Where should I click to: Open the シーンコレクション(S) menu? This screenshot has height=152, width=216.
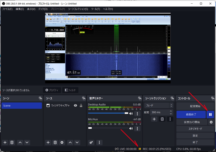[78, 9]
